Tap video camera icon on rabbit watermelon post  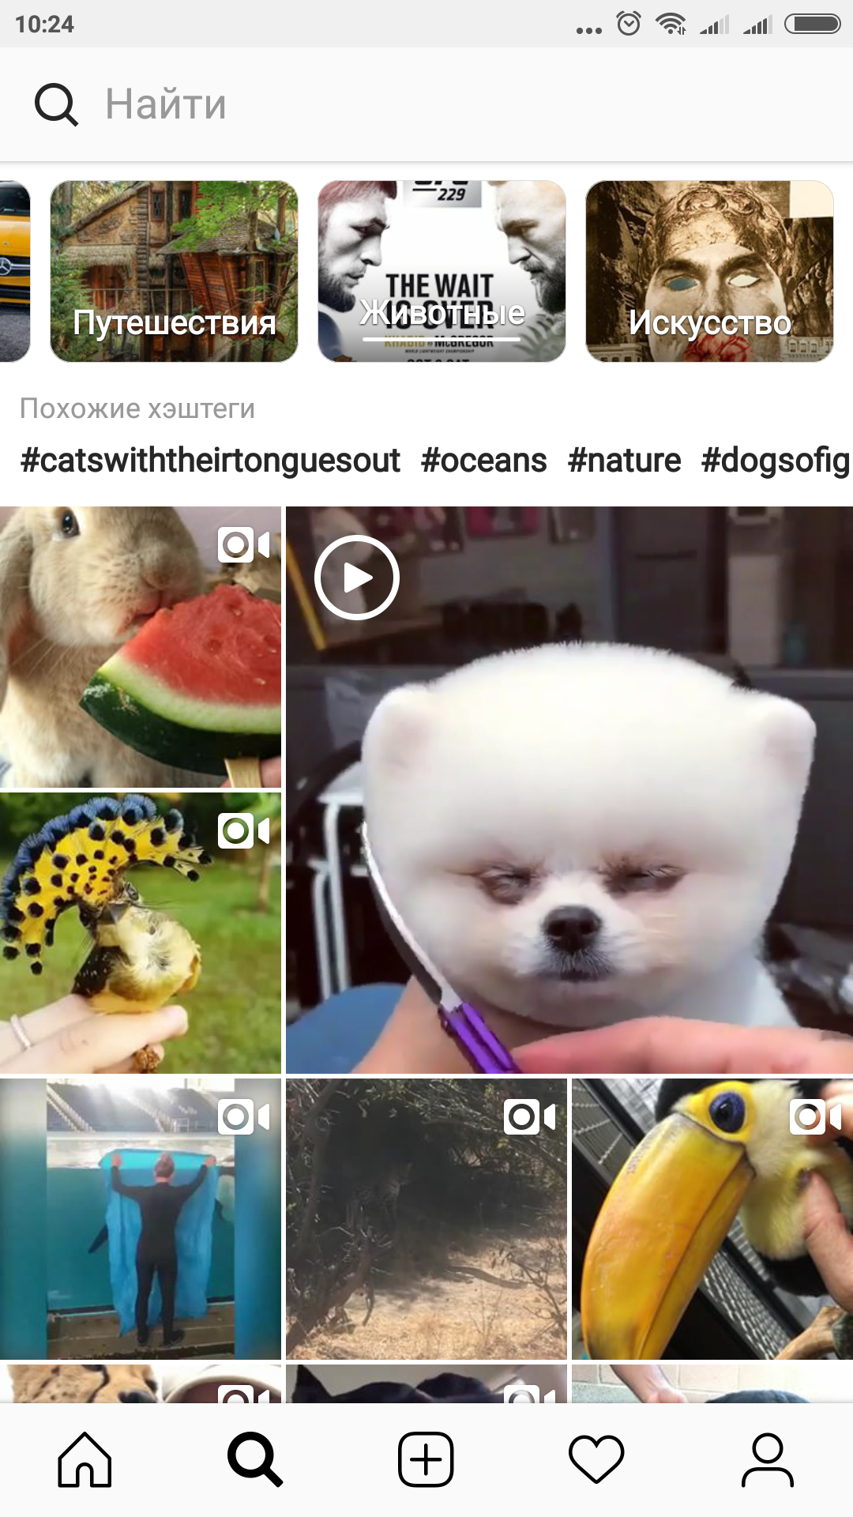(244, 544)
